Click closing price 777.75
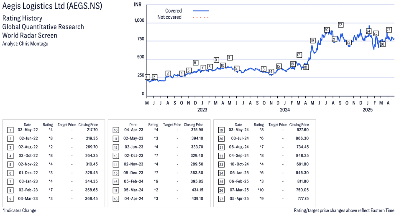399x213 pixels. pos(303,198)
